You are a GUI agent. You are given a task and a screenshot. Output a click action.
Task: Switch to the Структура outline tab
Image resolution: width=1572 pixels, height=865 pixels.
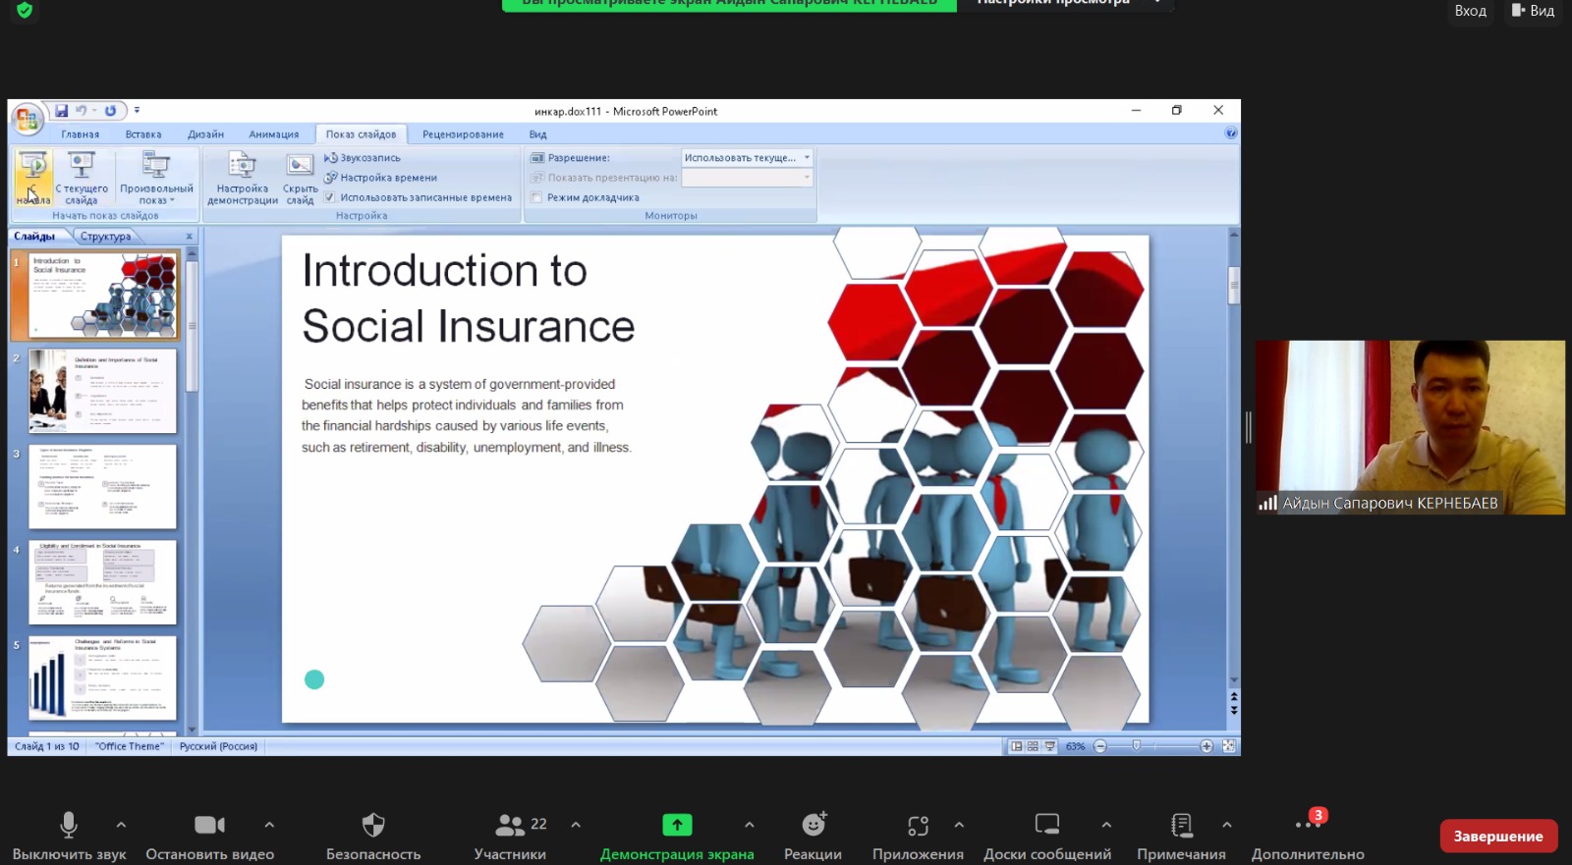point(105,237)
